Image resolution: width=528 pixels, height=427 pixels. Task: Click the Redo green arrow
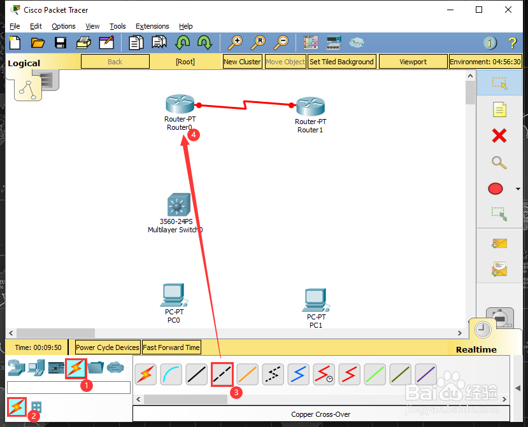204,43
